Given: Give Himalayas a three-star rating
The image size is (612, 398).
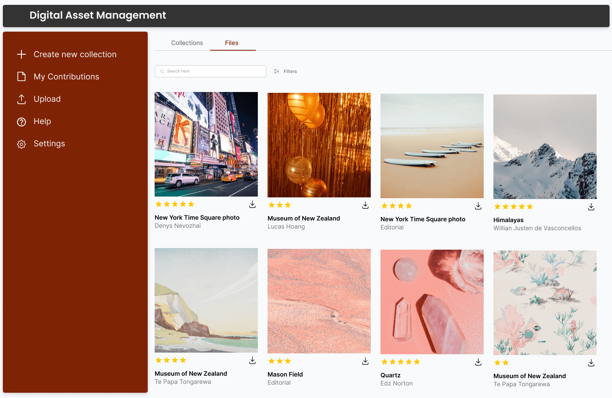Looking at the screenshot, I should click(x=513, y=206).
